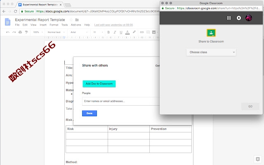Click the Add Doc to Classroom button
Viewport: 264px width, 165px height.
[x=99, y=84]
